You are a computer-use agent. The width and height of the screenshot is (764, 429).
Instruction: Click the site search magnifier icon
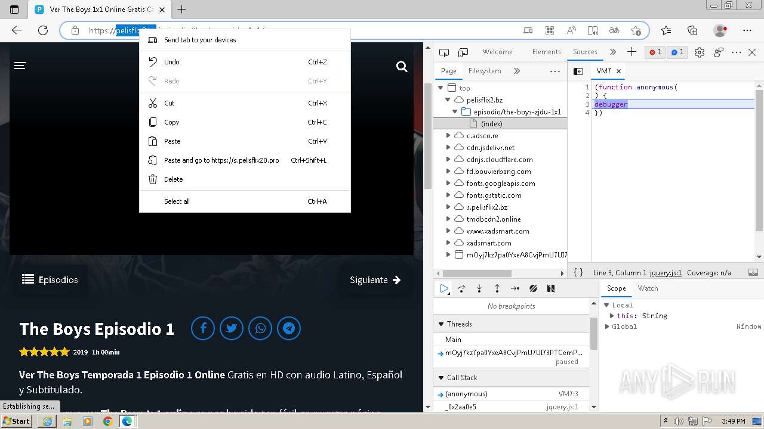(x=402, y=67)
